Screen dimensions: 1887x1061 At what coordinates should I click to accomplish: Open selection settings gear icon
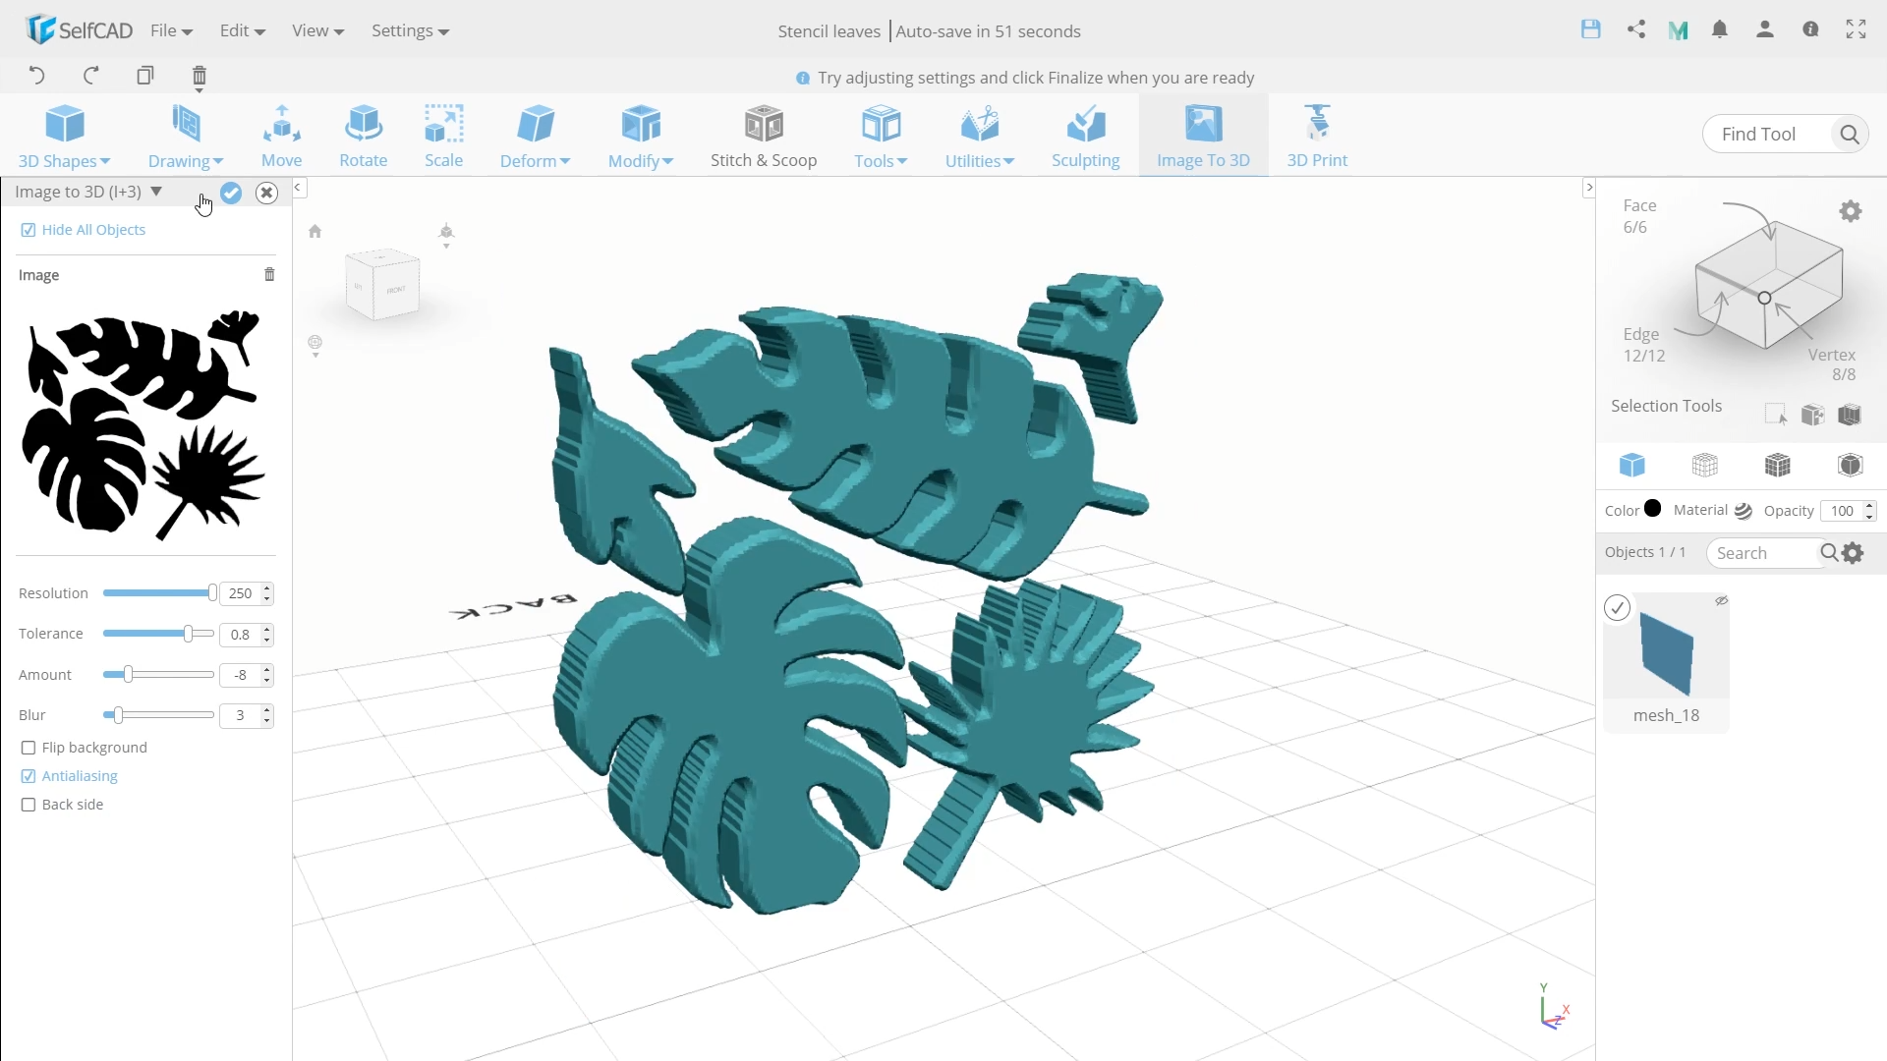(1851, 211)
